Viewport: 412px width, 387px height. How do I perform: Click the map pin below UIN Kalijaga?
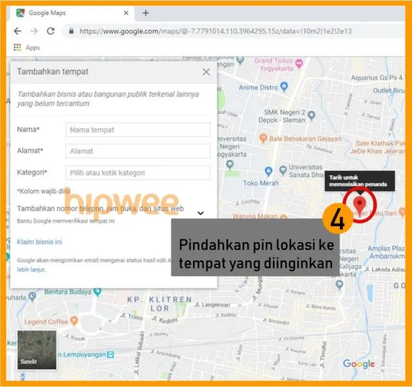click(x=339, y=285)
